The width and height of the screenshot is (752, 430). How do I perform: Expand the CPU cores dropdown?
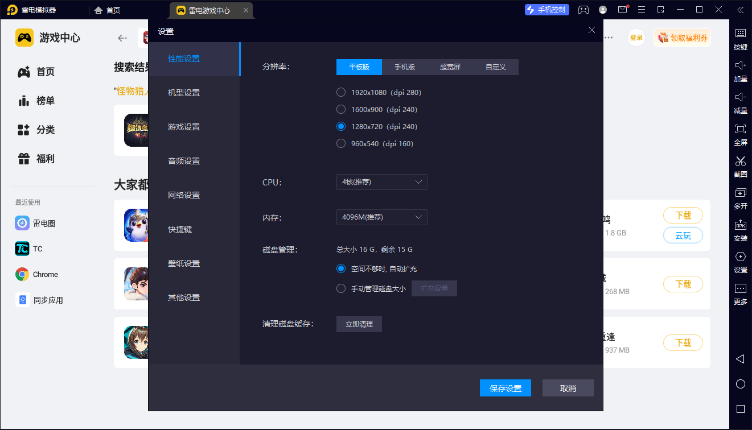click(x=381, y=182)
